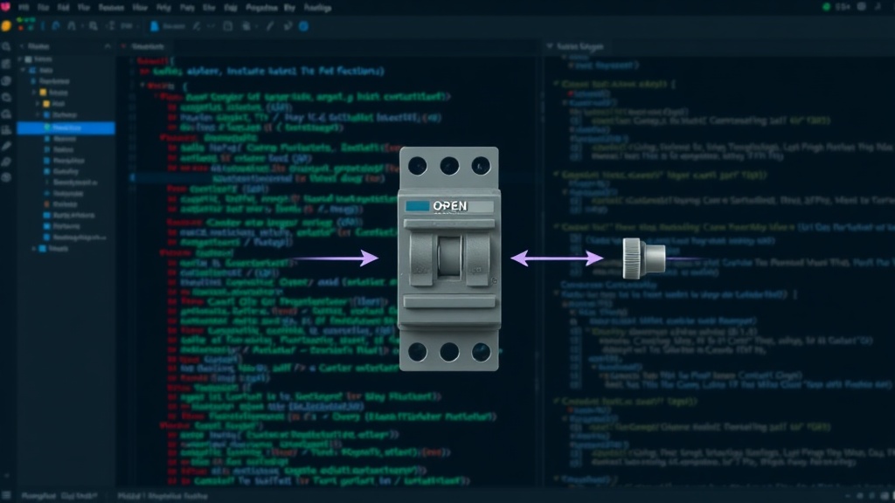Switch to the open editor tab

[x=144, y=46]
